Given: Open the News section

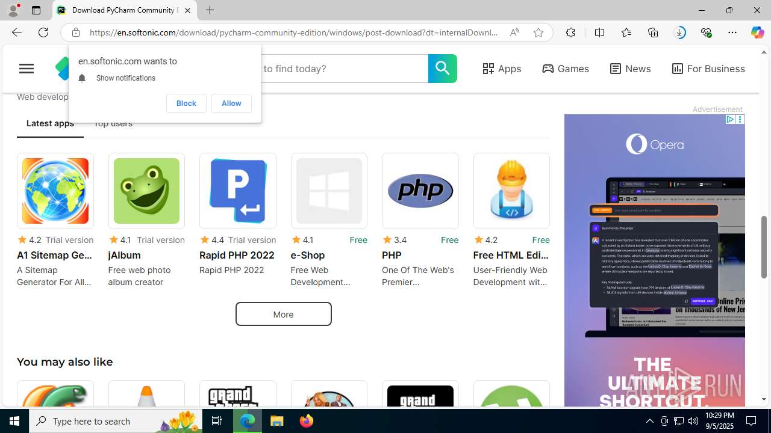Looking at the screenshot, I should pos(630,69).
